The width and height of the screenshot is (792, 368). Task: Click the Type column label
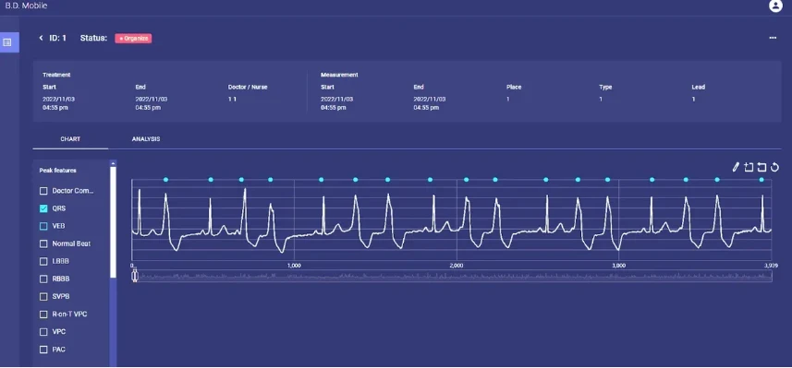tap(605, 87)
